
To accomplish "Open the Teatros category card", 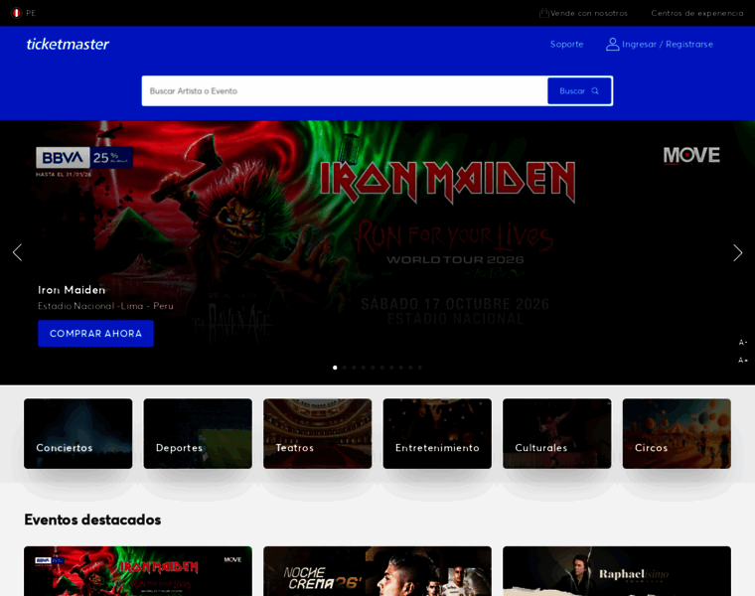I will (317, 433).
